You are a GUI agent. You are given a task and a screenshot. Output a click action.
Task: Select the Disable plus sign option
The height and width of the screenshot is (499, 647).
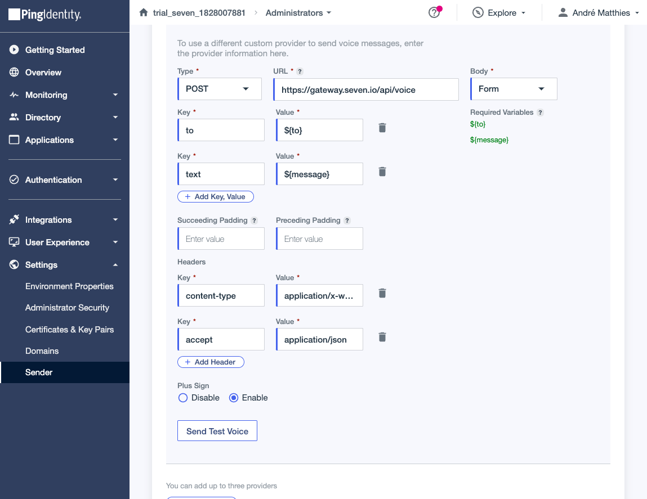pos(182,398)
